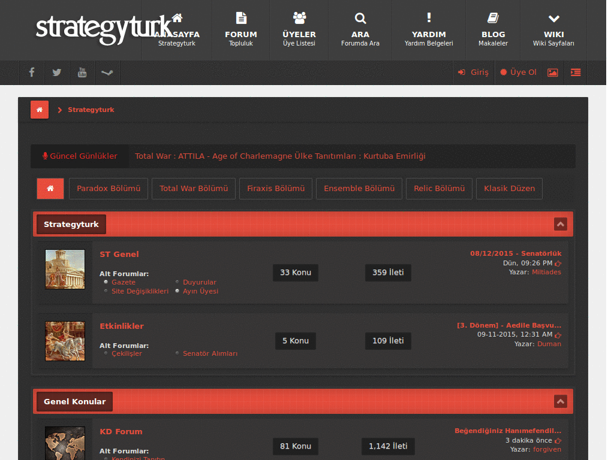
Task: Select the Klasik Düzen tab
Action: [509, 189]
